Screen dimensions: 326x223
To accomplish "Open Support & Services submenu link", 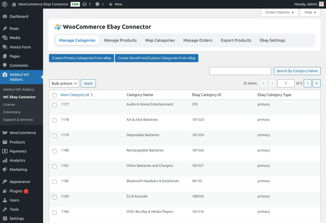I will click(x=18, y=120).
